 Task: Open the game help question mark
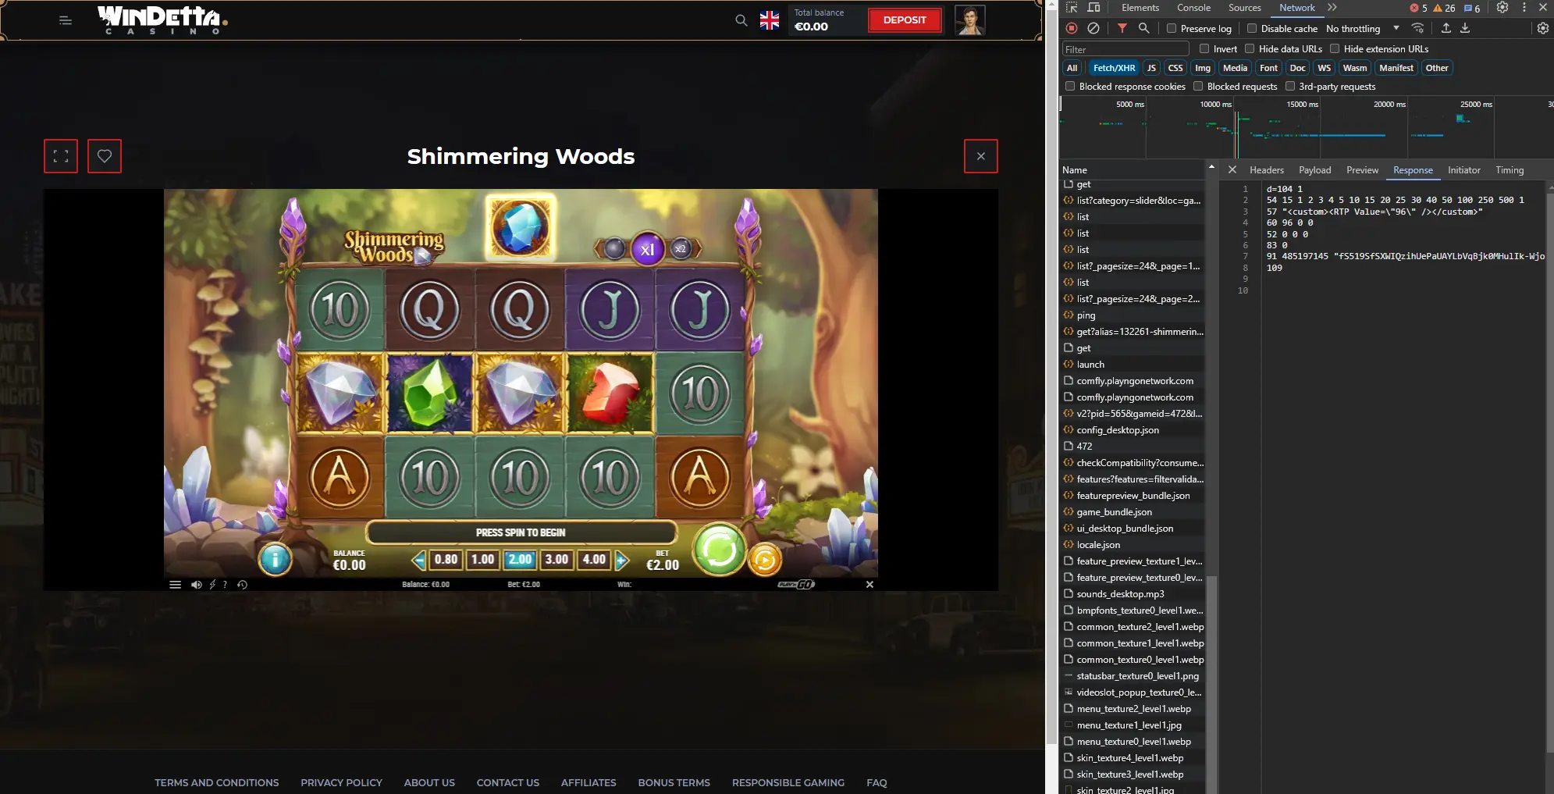pos(226,585)
